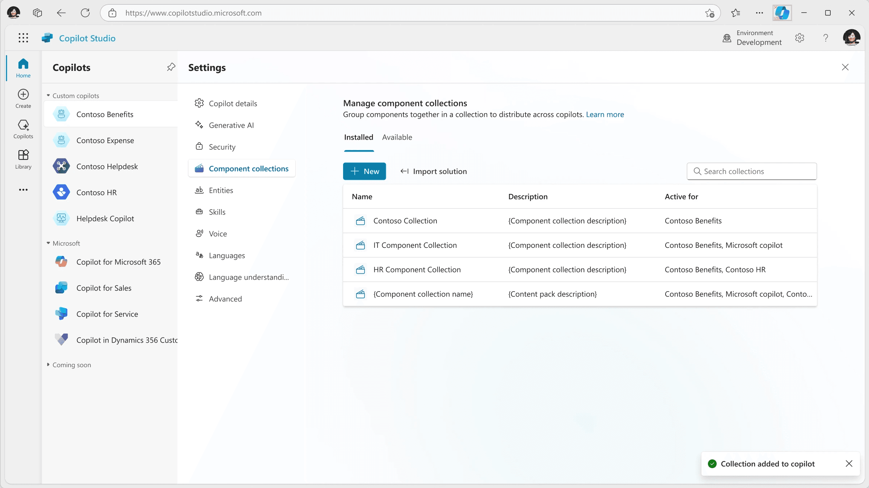The width and height of the screenshot is (869, 488).
Task: Pin the Copilots panel
Action: [171, 67]
